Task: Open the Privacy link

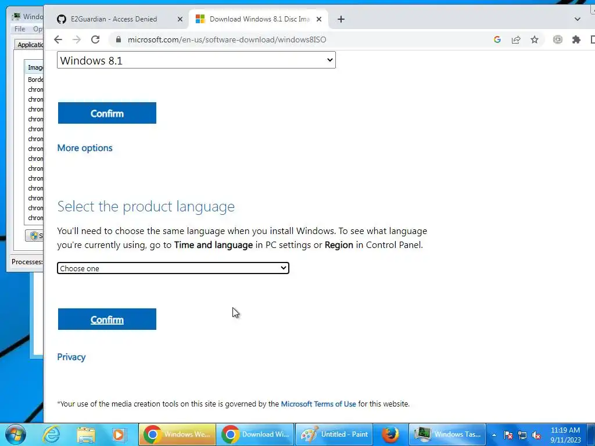Action: [71, 357]
